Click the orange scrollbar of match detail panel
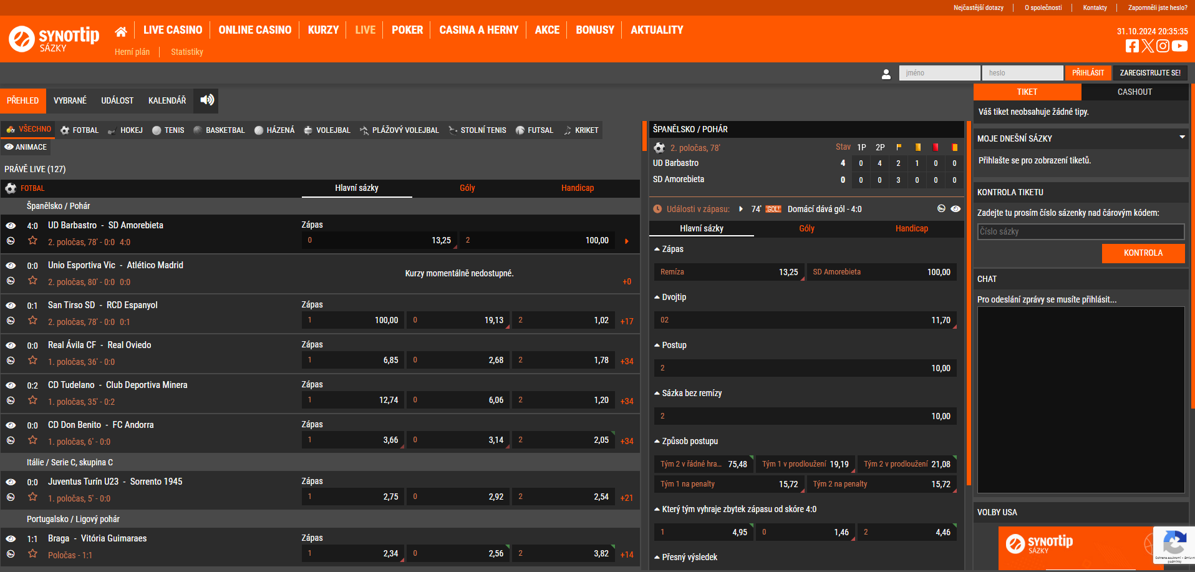The image size is (1195, 572). (969, 303)
